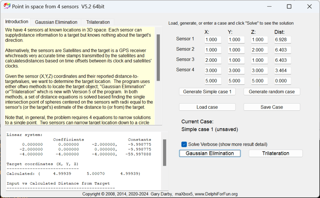
Task: Edit the target row Dist field
Action: pos(282,81)
